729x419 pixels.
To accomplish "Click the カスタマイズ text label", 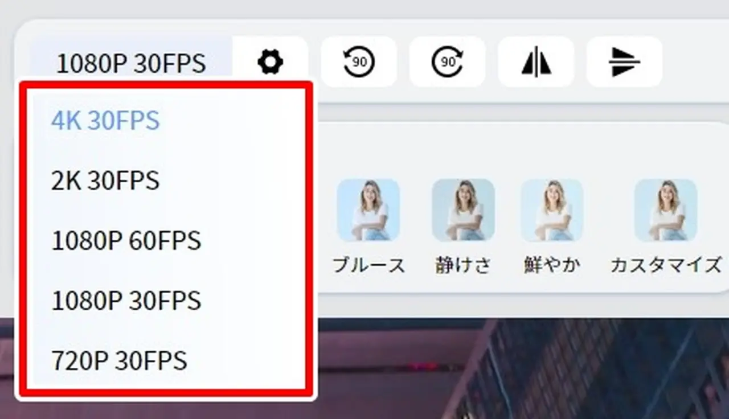I will tap(665, 265).
